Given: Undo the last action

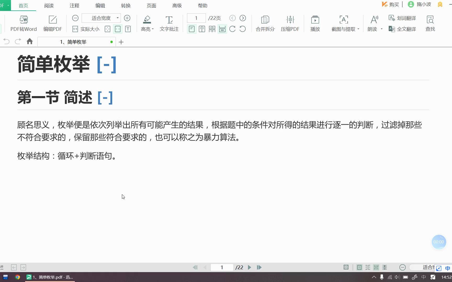Looking at the screenshot, I should tap(7, 42).
